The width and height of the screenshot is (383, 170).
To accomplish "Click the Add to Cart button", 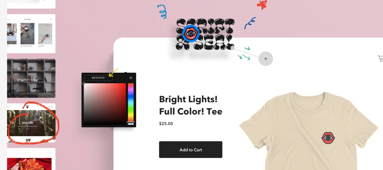I will click(191, 150).
